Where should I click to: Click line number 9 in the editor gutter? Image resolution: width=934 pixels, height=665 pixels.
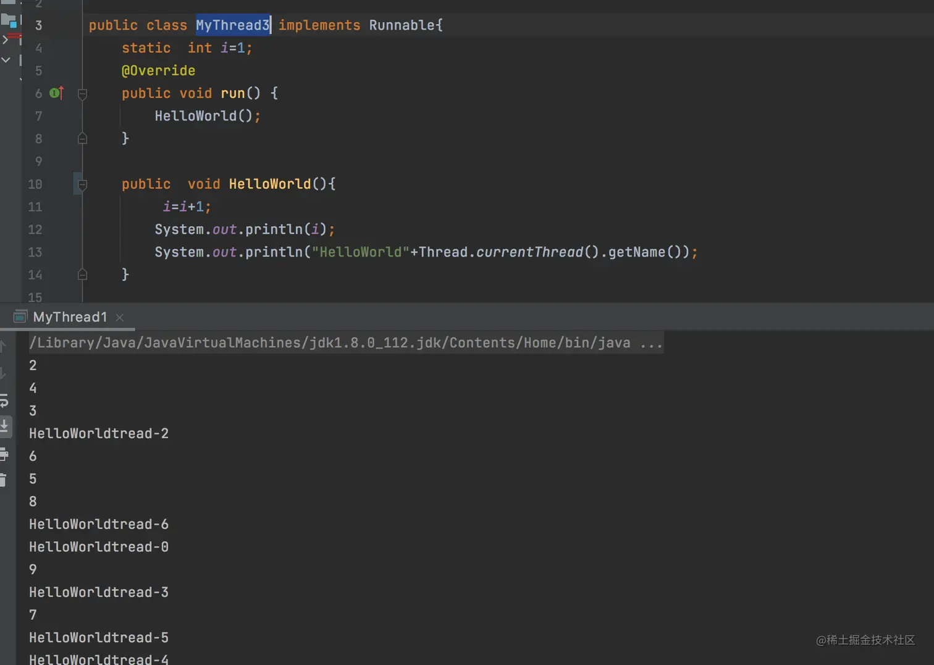pos(38,162)
